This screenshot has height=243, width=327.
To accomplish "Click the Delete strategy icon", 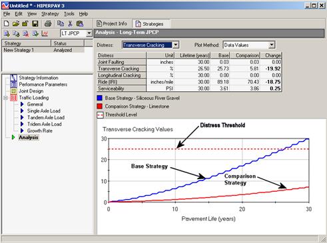I will point(26,33).
